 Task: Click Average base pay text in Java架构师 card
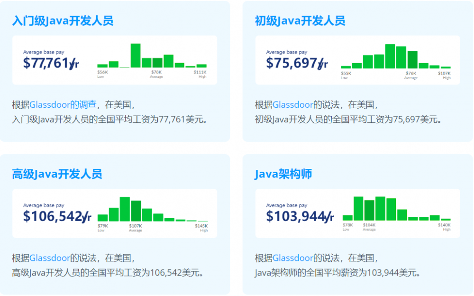(287, 206)
